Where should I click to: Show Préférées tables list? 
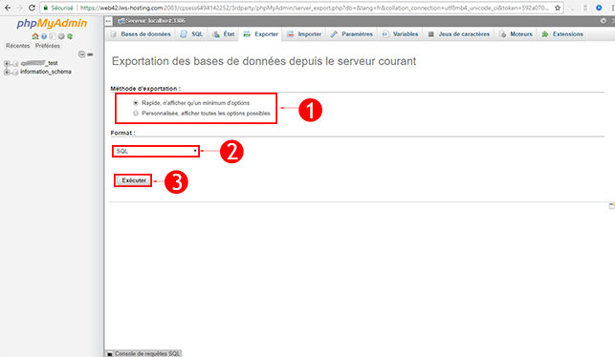pyautogui.click(x=48, y=46)
